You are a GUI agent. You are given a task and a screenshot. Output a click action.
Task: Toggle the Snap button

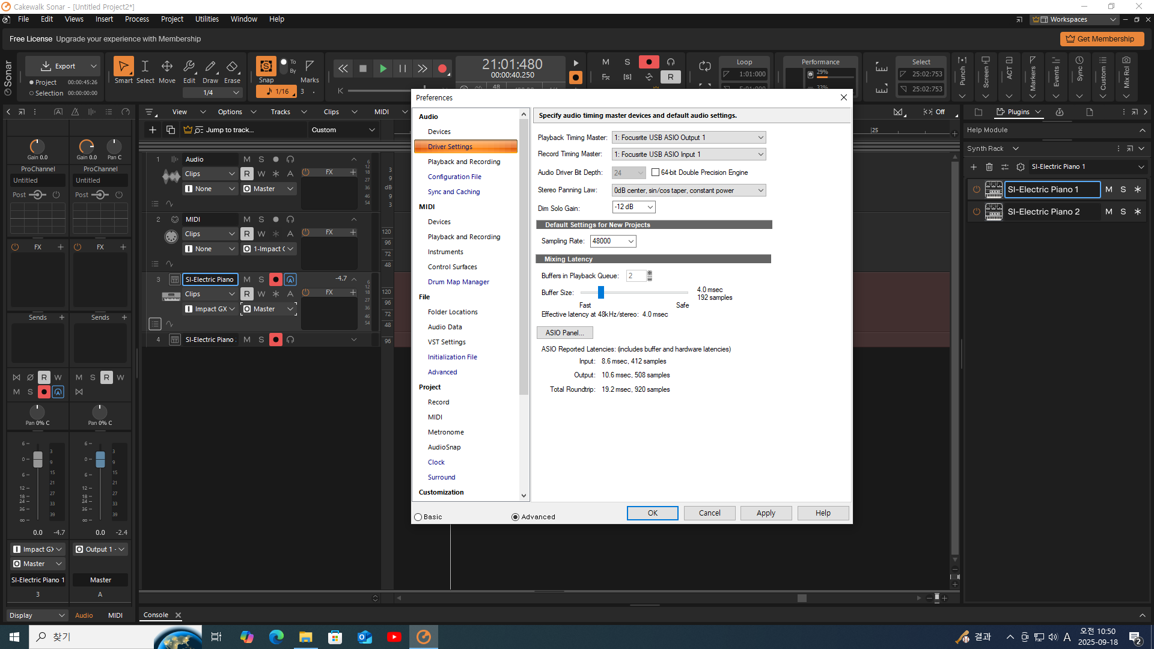point(266,66)
